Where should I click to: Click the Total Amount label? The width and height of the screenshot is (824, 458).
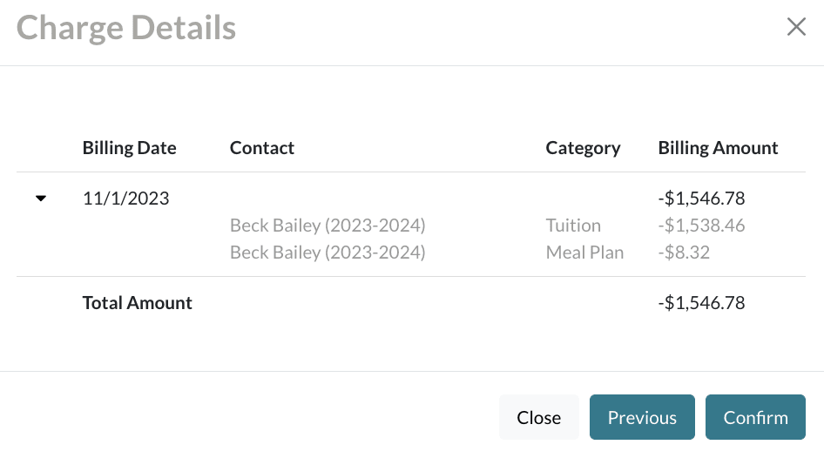138,303
